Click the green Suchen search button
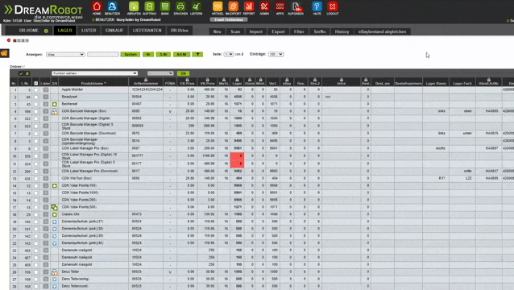The image size is (514, 290). (131, 55)
